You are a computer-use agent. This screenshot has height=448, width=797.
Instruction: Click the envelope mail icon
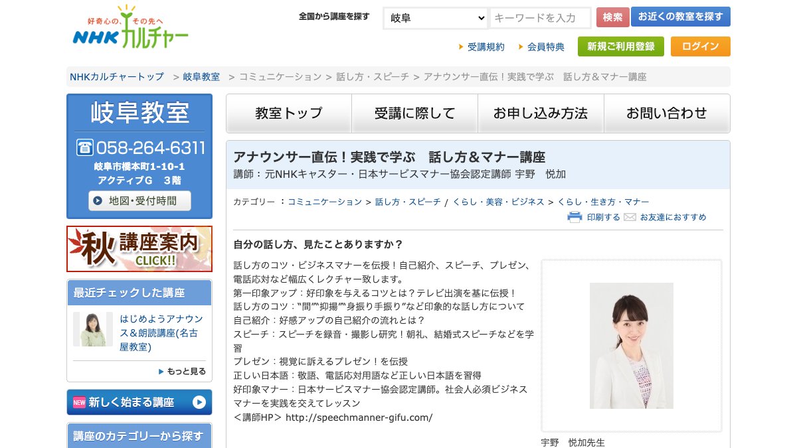(x=630, y=217)
